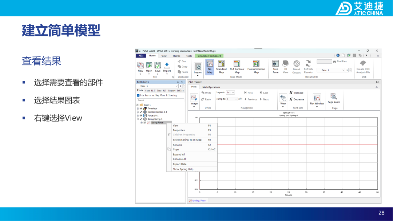Choose Export Data in the context menu
This screenshot has width=393, height=221.
tap(192, 164)
